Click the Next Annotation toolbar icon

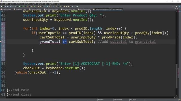(x=57, y=6)
